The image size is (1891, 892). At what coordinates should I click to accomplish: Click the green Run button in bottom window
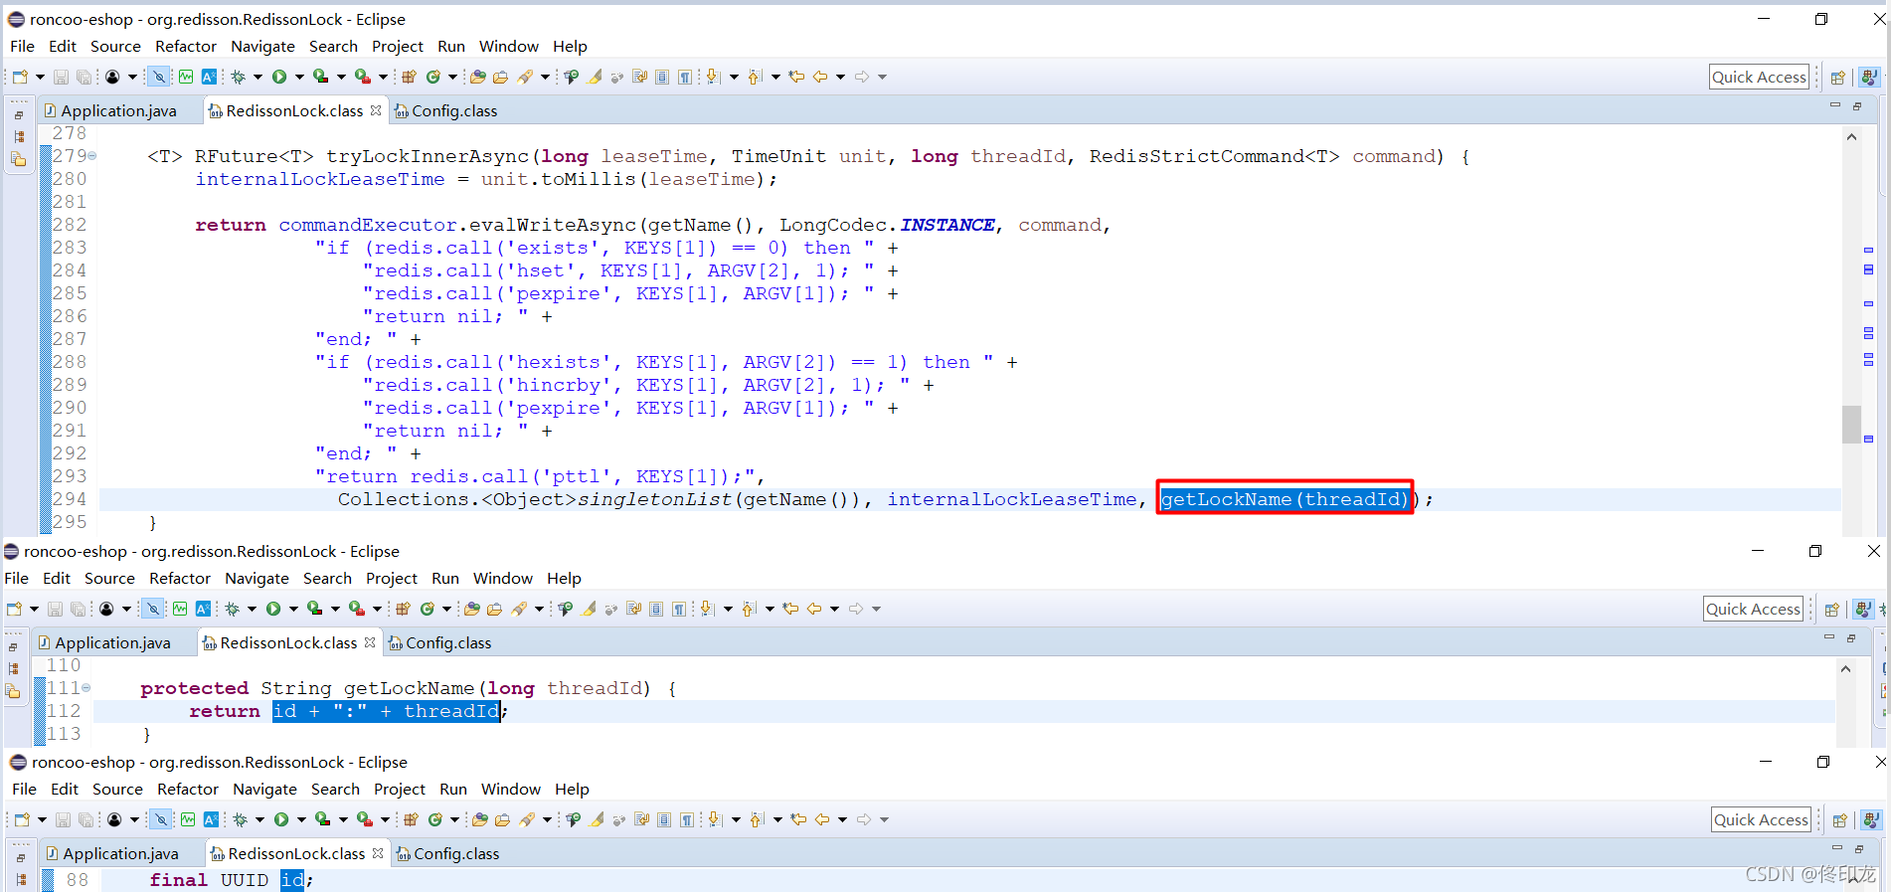281,819
